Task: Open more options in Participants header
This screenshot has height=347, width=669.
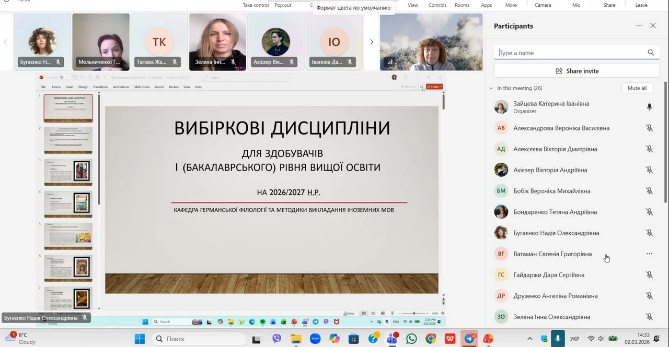Action: [639, 26]
